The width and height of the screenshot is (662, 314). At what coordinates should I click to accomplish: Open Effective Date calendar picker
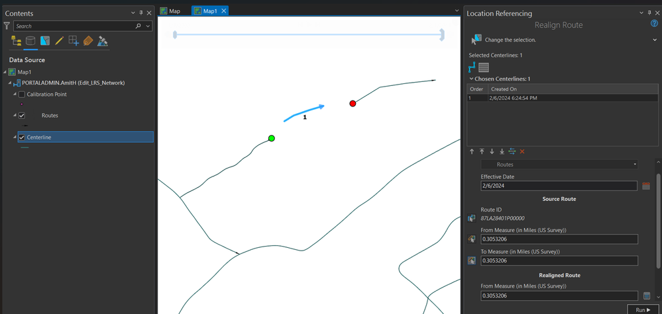pyautogui.click(x=646, y=186)
